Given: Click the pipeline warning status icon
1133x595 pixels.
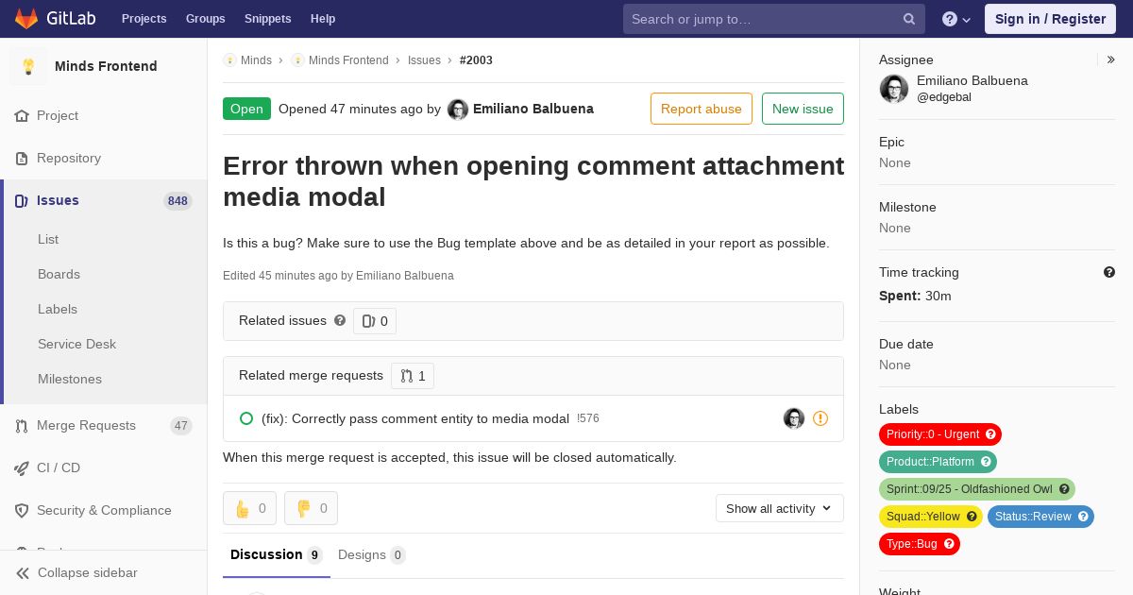Looking at the screenshot, I should point(820,418).
